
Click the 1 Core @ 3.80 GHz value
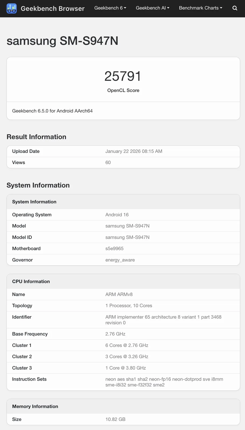point(126,368)
